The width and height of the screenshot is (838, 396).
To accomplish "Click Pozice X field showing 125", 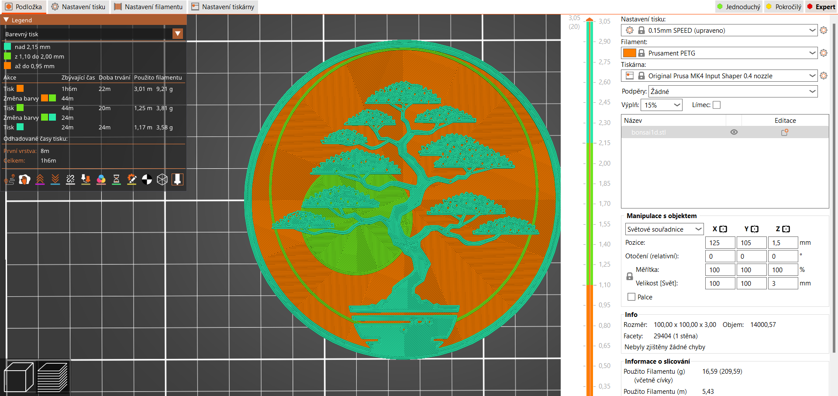I will (x=720, y=243).
